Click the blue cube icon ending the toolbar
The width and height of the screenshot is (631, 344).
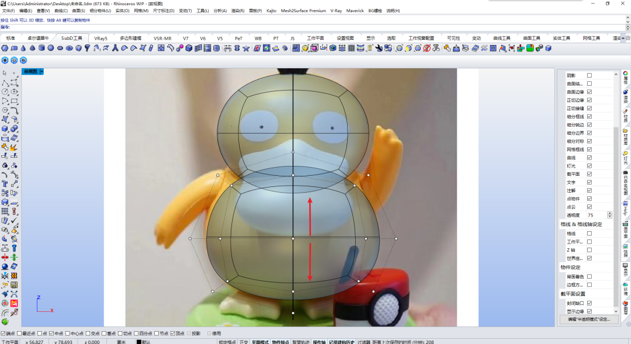click(x=548, y=48)
